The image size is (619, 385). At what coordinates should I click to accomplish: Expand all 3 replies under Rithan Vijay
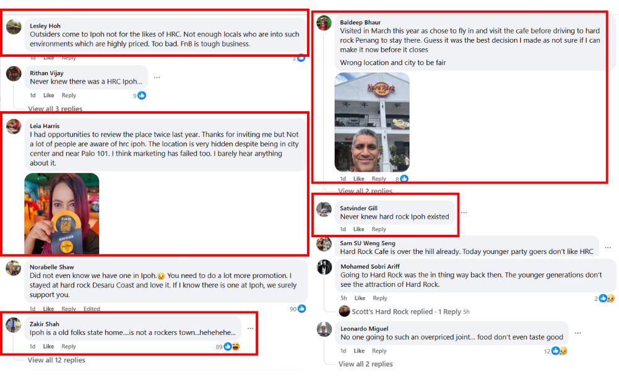pyautogui.click(x=55, y=109)
